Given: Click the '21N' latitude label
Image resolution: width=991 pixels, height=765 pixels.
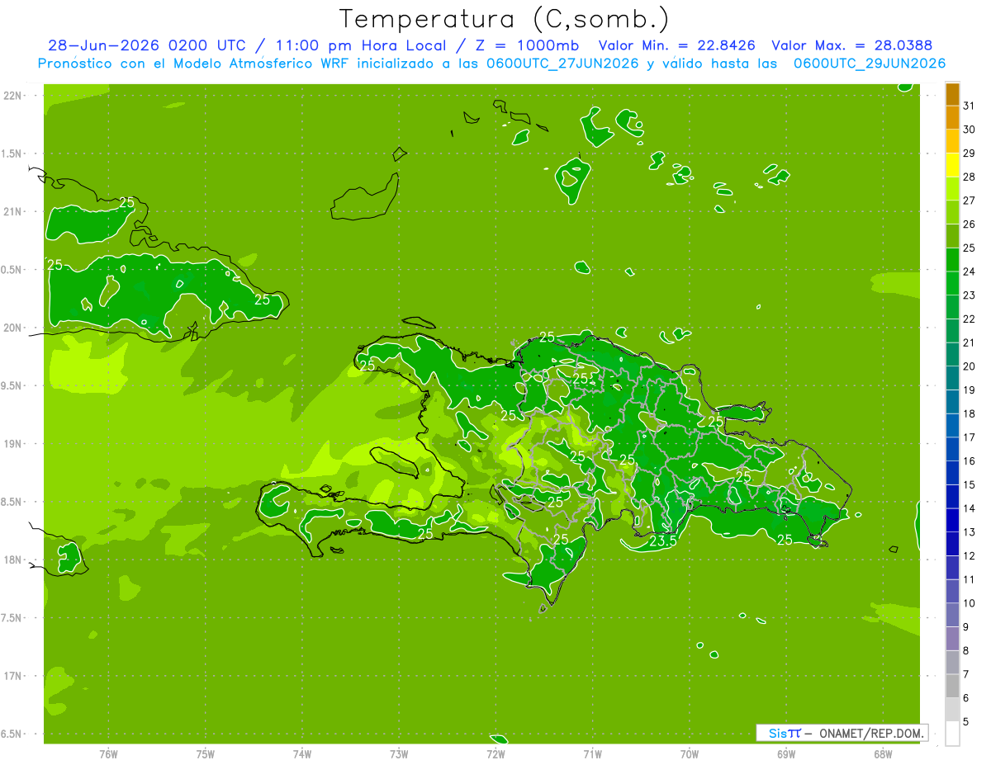Looking at the screenshot, I should pyautogui.click(x=12, y=211).
